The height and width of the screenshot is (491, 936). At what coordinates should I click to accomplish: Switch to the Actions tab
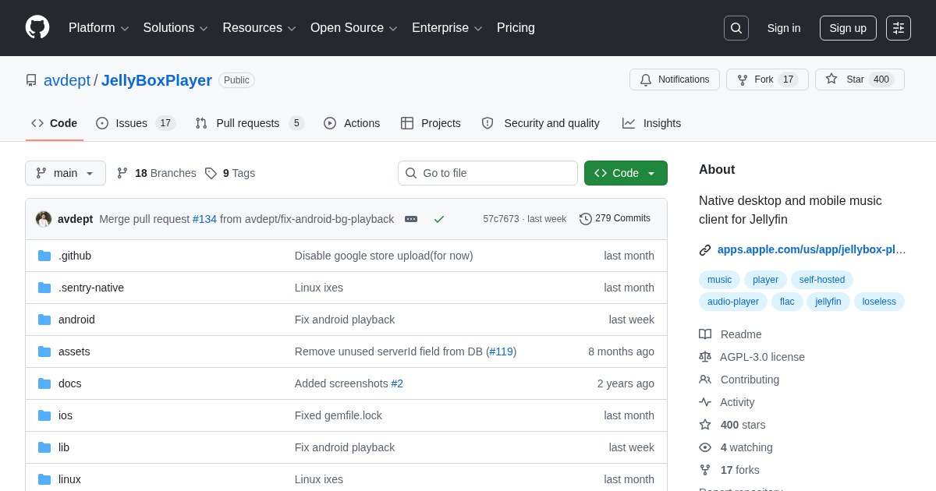pos(352,123)
